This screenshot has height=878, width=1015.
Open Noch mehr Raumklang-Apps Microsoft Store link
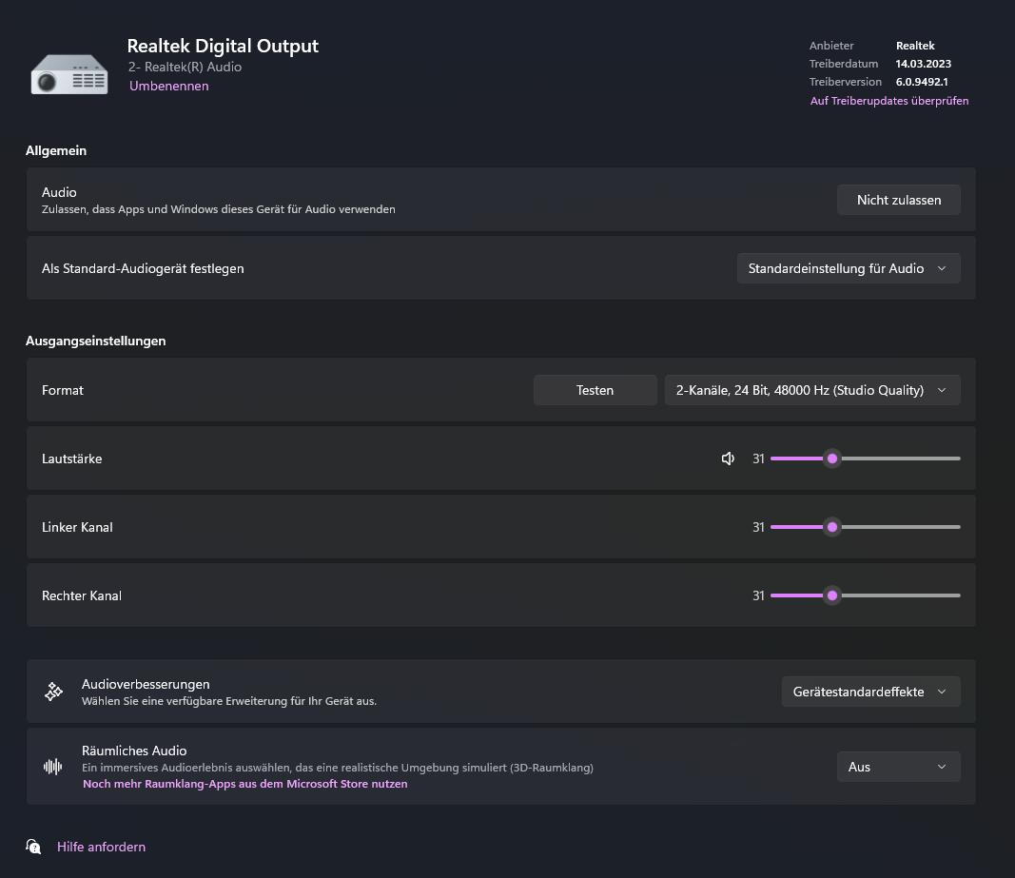[x=245, y=784]
